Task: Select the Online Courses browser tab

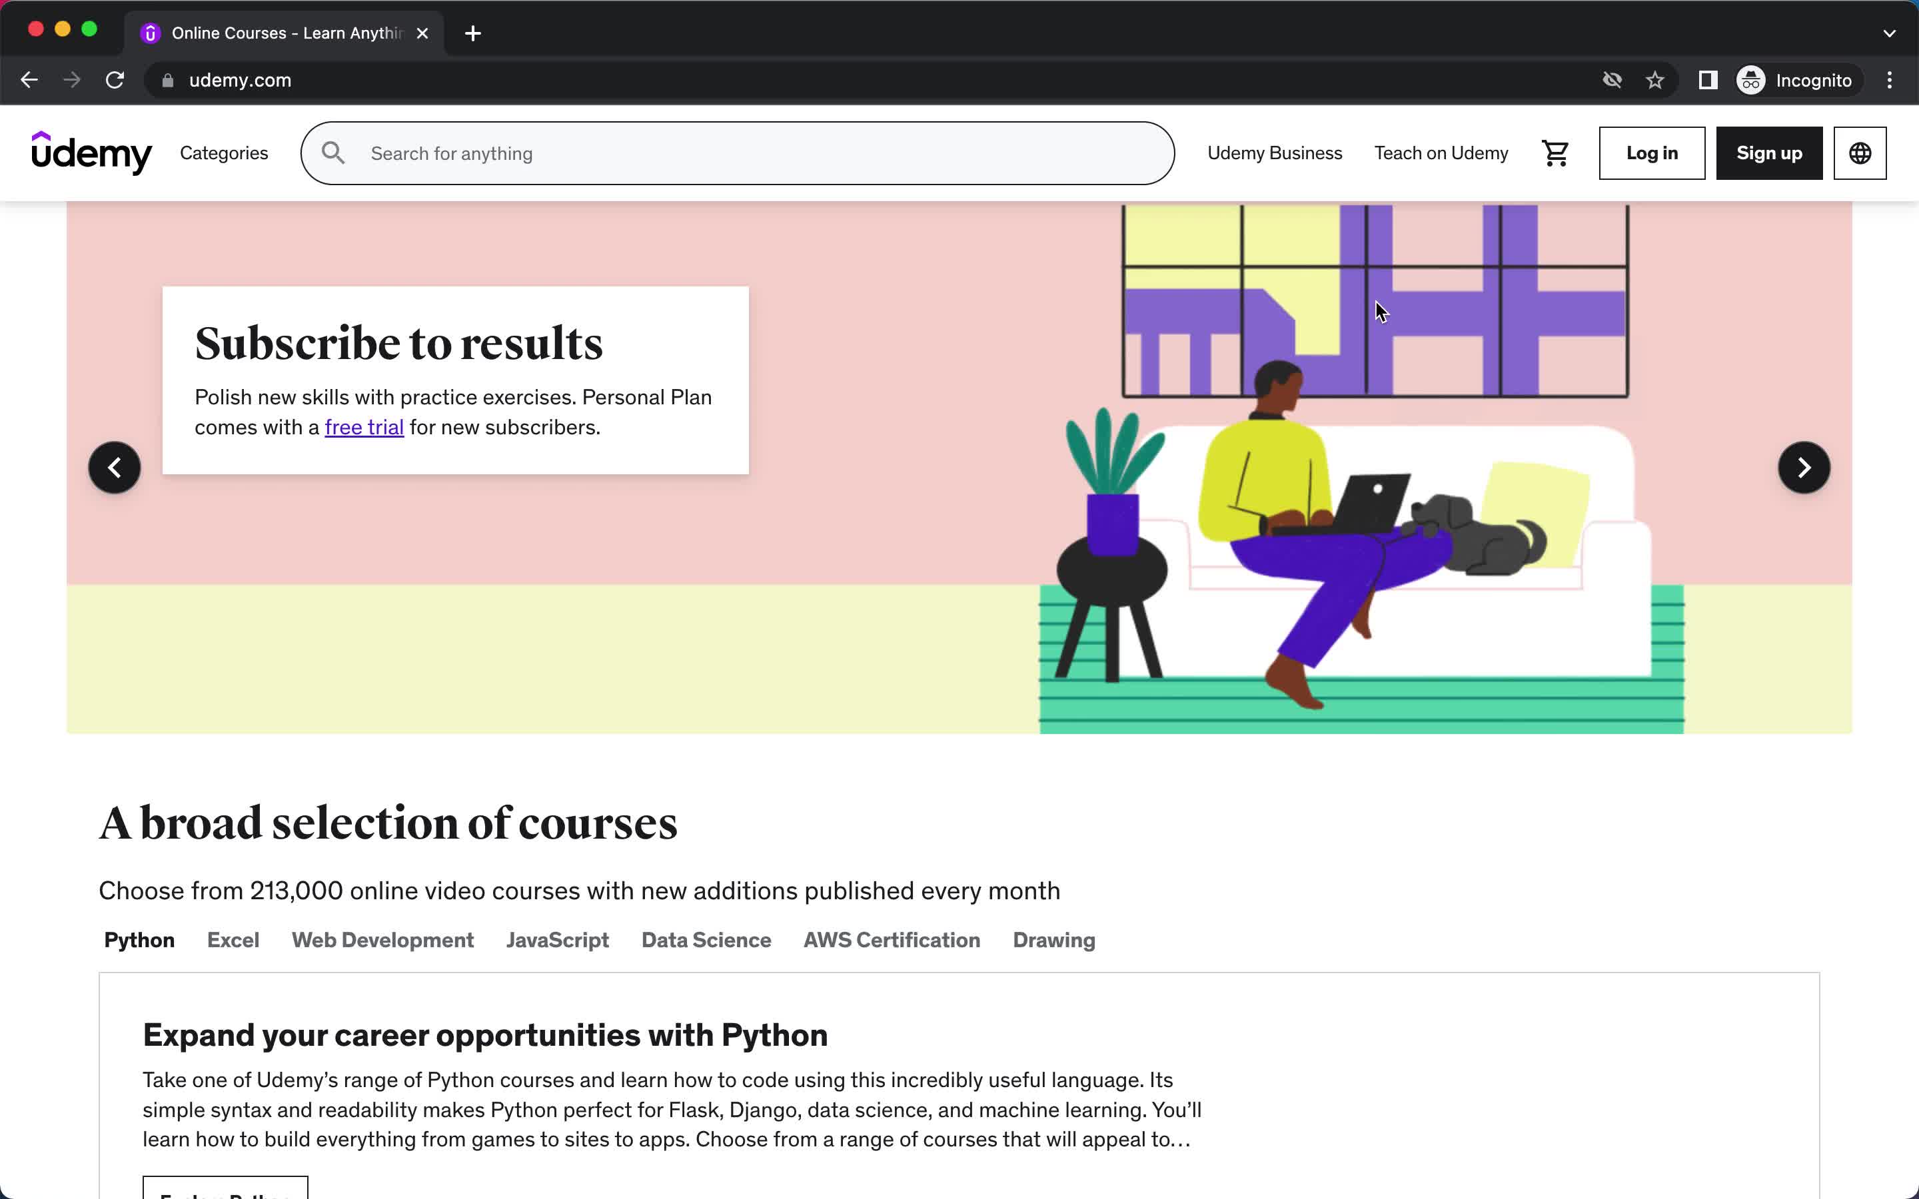Action: pyautogui.click(x=284, y=33)
